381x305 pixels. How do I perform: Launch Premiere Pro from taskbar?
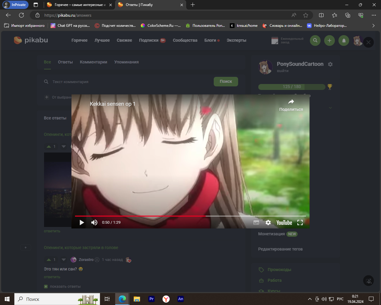[x=152, y=299]
